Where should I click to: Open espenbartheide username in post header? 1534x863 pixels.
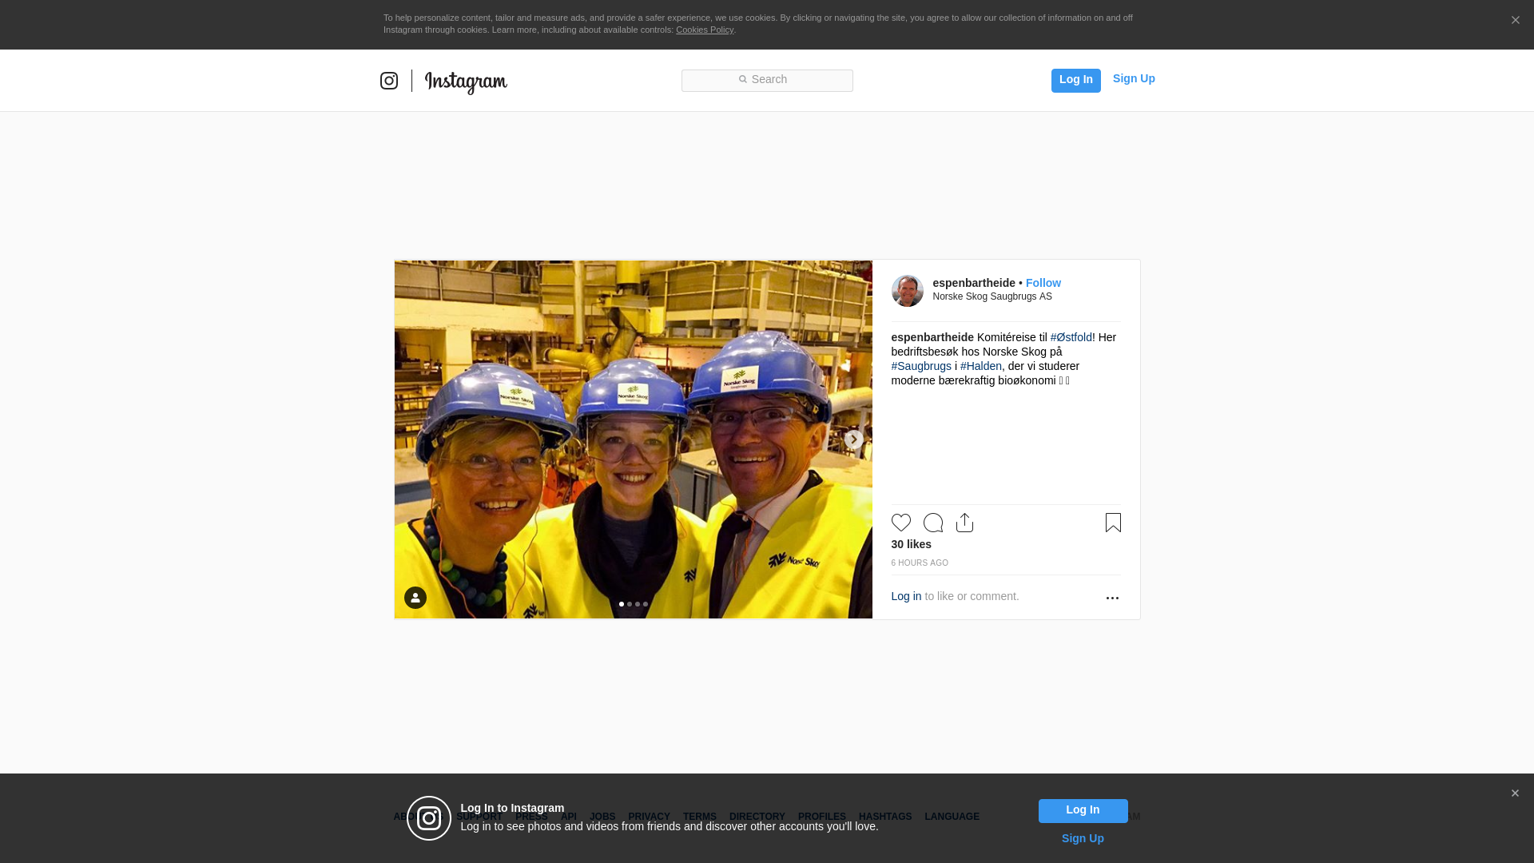coord(974,283)
